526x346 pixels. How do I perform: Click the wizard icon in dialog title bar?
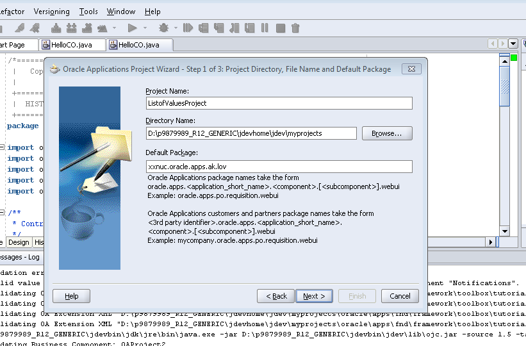(x=54, y=69)
